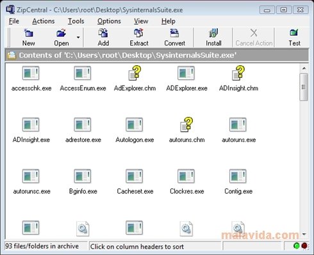The height and width of the screenshot is (255, 314).
Task: Open the Help menu
Action: pyautogui.click(x=169, y=21)
